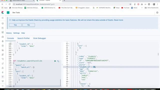Screen dimensions: 160x90
Task: Click the Kibana logo icon
Action: click(3, 12)
